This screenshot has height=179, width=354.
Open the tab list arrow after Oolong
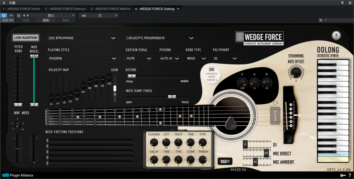click(178, 9)
